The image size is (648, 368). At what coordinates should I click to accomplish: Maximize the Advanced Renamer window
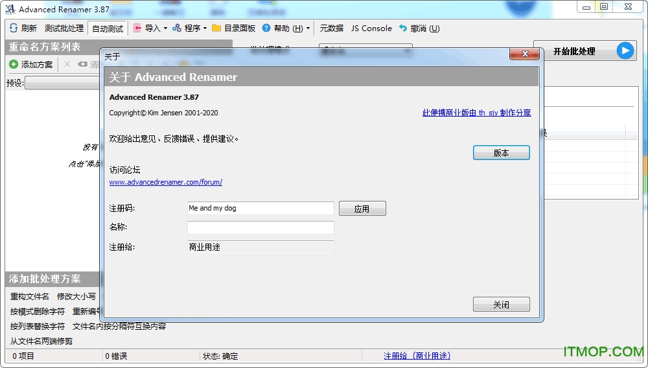[x=604, y=6]
